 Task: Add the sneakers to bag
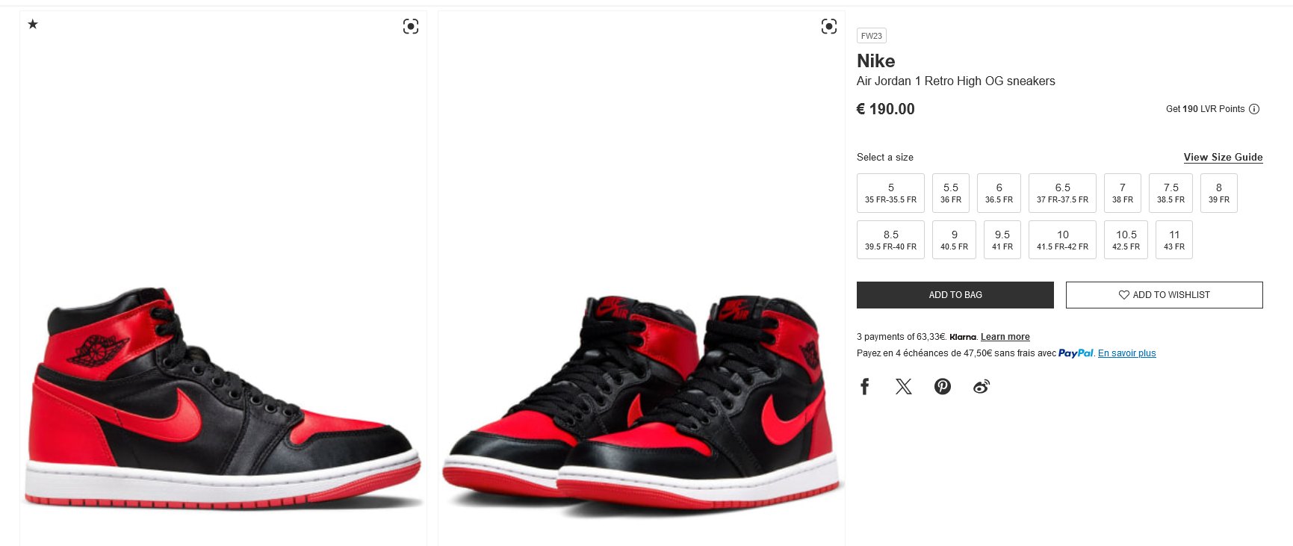tap(955, 295)
